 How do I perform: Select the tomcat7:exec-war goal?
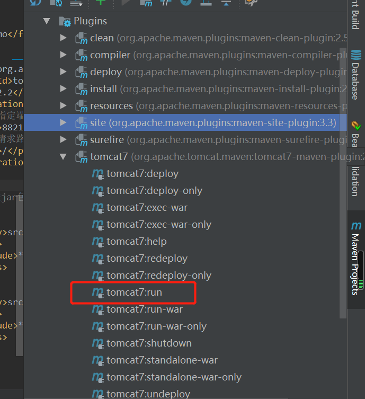[x=147, y=208]
